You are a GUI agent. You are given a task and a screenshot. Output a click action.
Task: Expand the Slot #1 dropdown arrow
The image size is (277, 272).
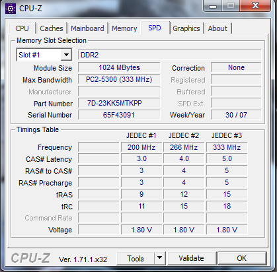(66, 55)
